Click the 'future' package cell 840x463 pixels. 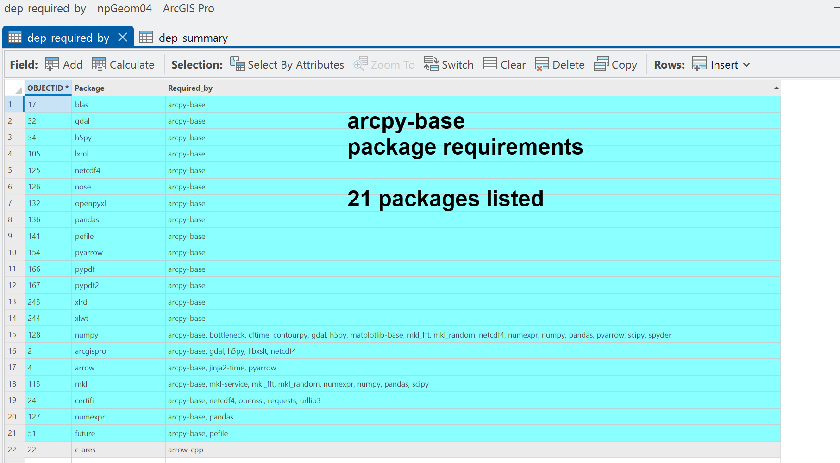coord(119,433)
